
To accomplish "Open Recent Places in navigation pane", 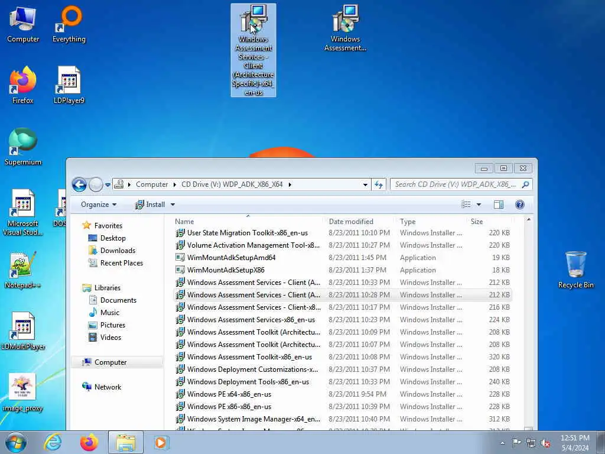I will pyautogui.click(x=122, y=263).
